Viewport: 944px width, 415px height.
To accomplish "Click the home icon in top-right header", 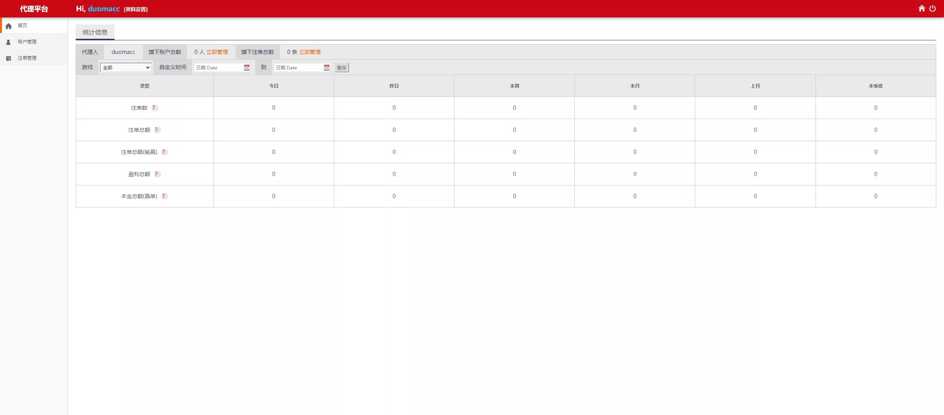I will click(921, 9).
